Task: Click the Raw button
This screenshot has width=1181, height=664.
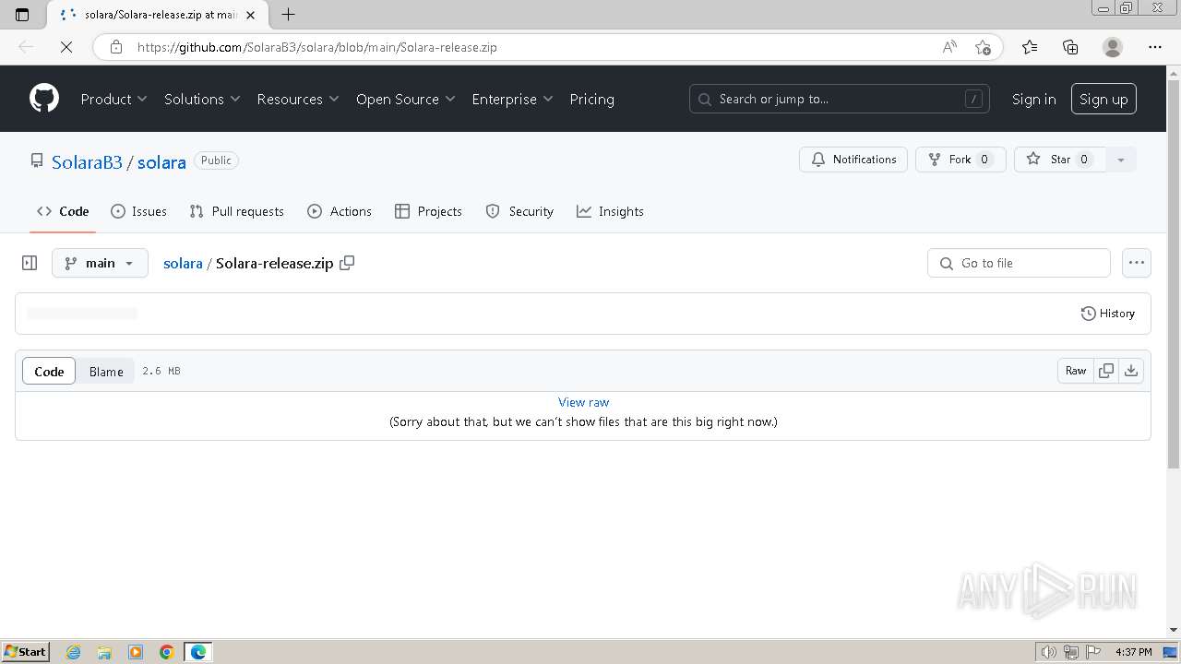Action: [1076, 371]
